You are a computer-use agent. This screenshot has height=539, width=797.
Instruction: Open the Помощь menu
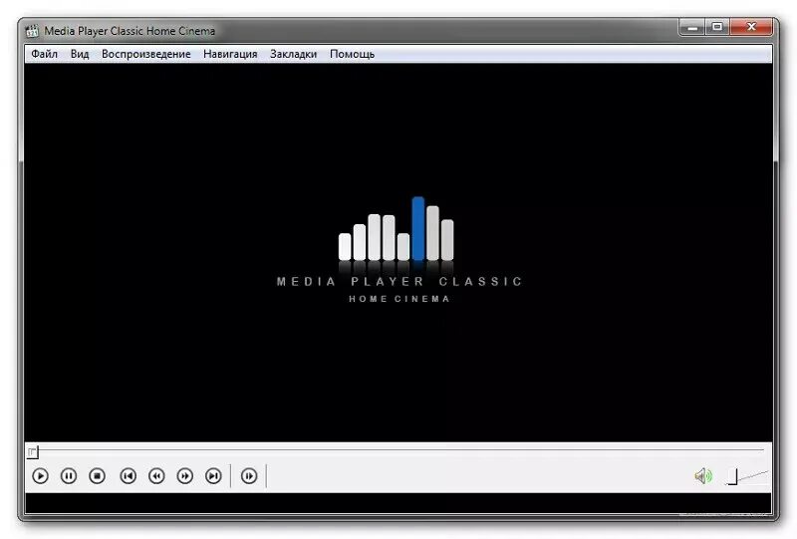click(x=353, y=54)
